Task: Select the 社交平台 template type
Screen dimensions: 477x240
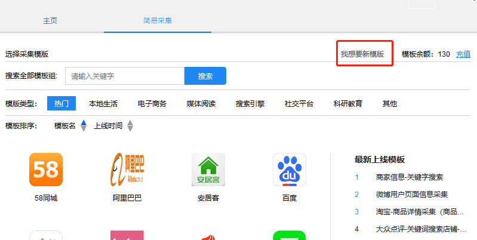Action: pos(299,104)
